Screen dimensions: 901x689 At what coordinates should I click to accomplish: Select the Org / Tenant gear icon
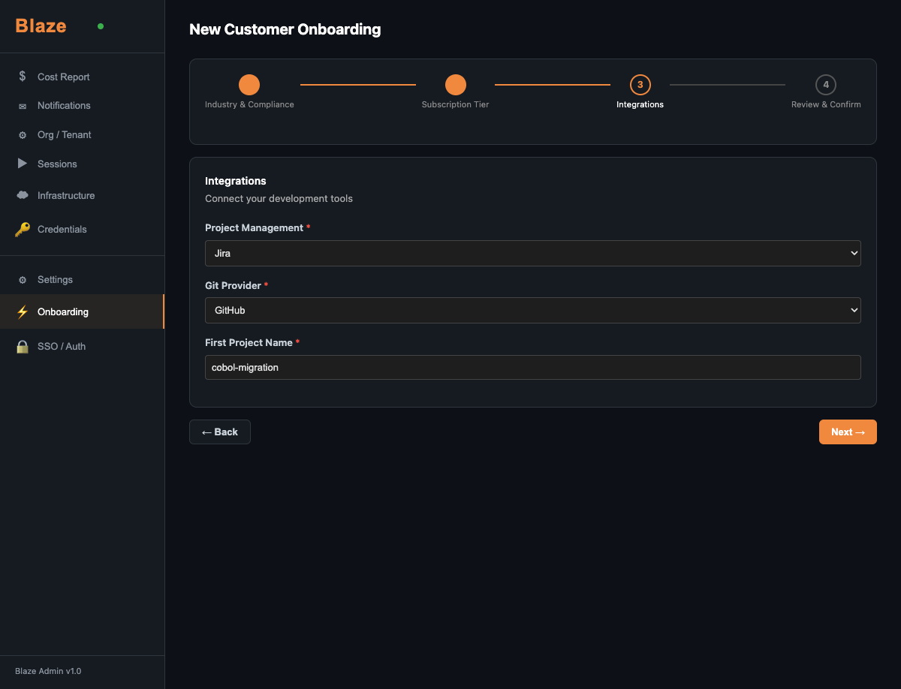(x=23, y=134)
